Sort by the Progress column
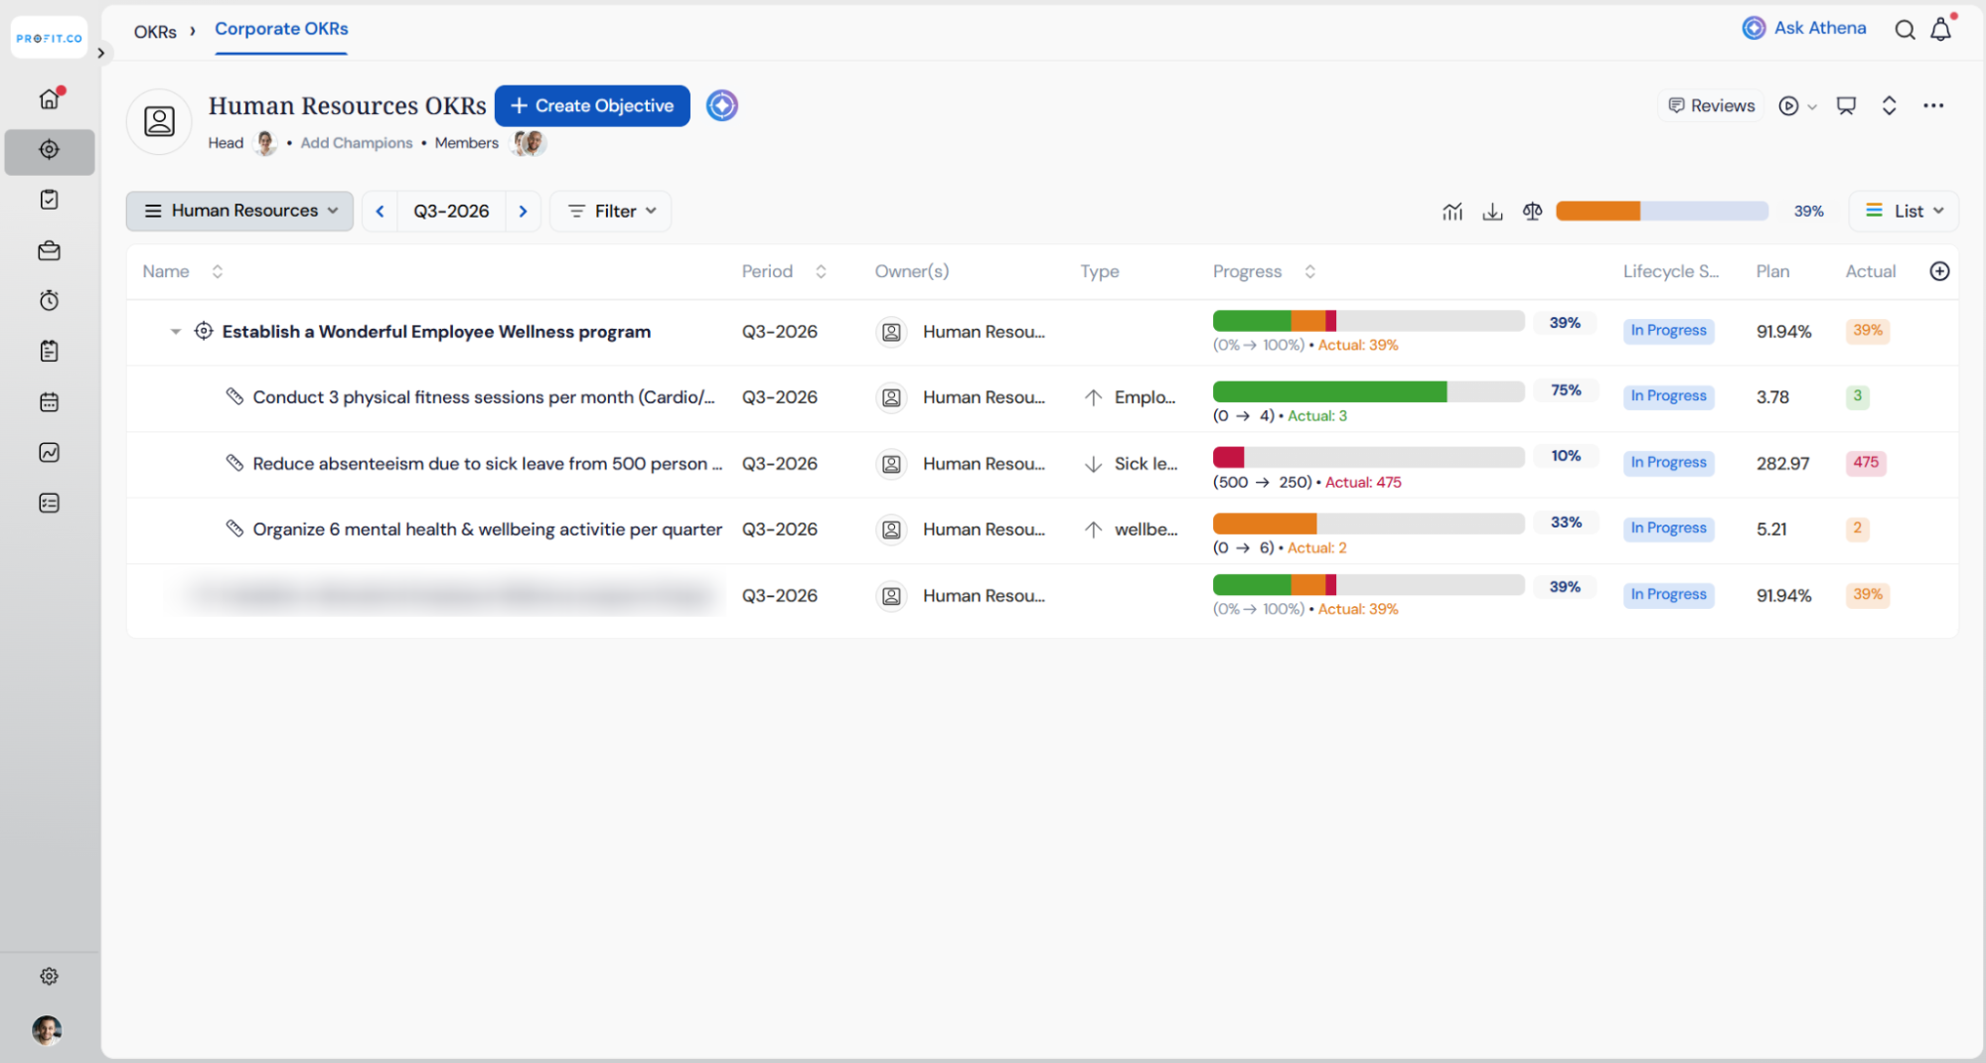The image size is (1986, 1063). (x=1310, y=271)
